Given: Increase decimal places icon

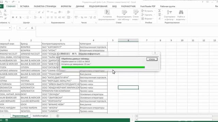Looking at the screenshot, I should tap(91, 17).
